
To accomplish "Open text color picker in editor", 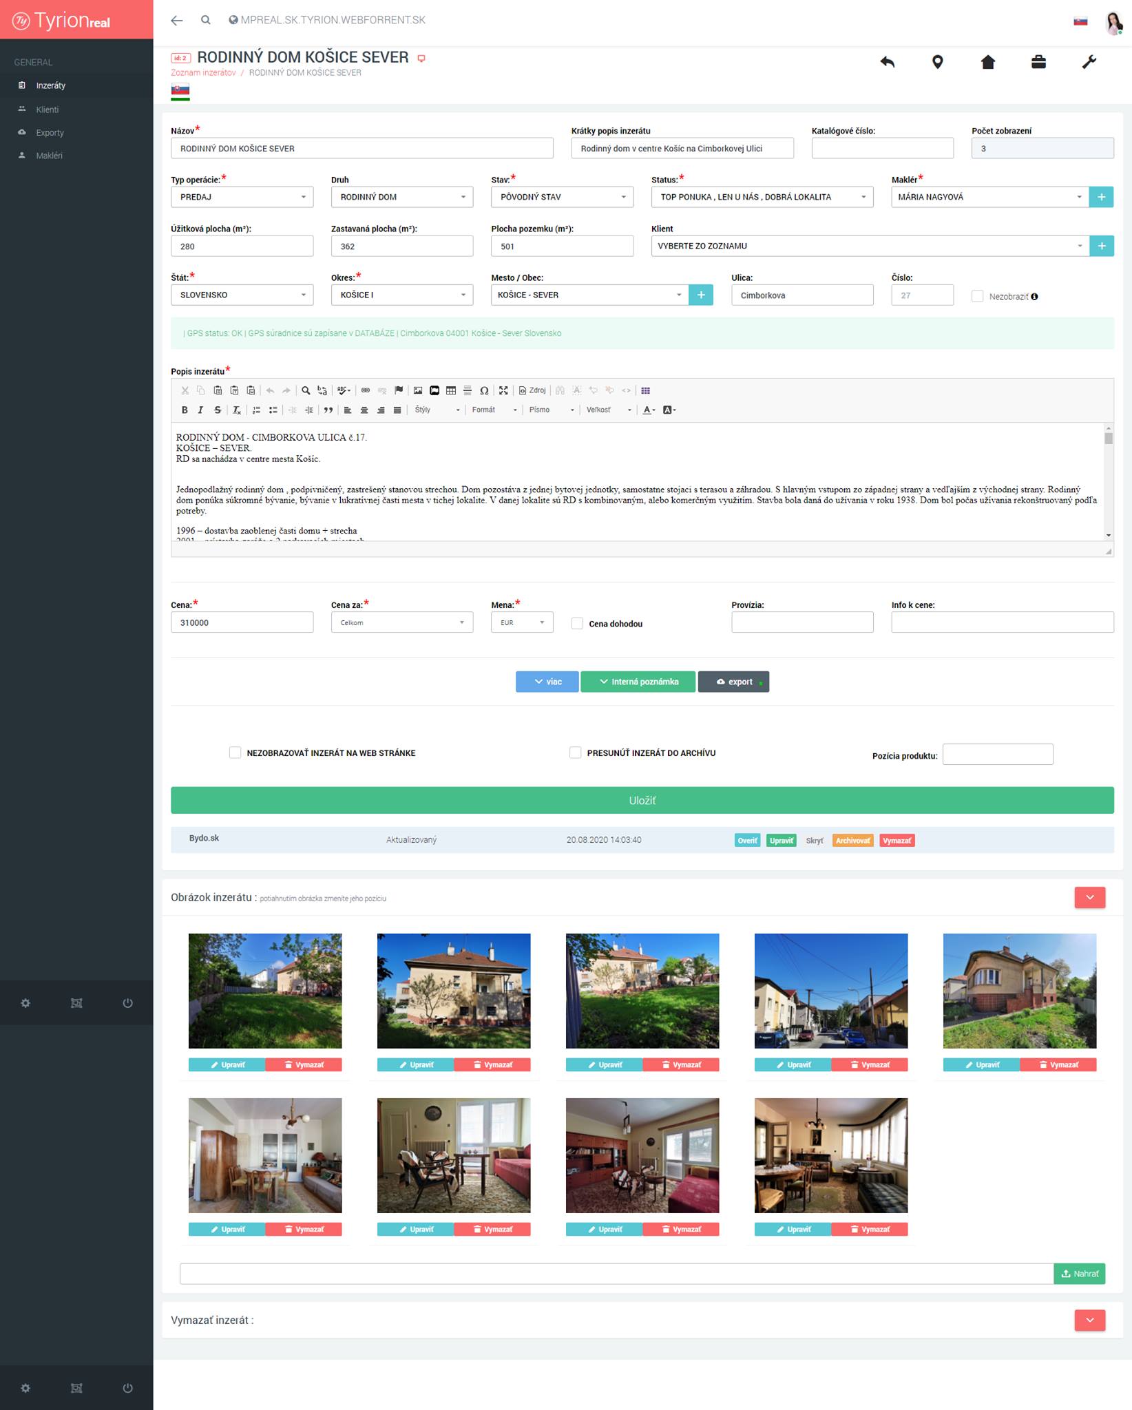I will tap(649, 410).
